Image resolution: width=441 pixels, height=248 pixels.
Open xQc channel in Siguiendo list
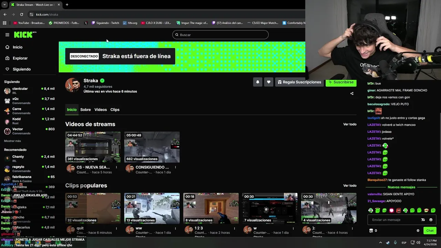29,101
